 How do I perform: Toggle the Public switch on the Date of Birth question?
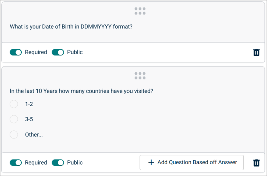coord(58,52)
